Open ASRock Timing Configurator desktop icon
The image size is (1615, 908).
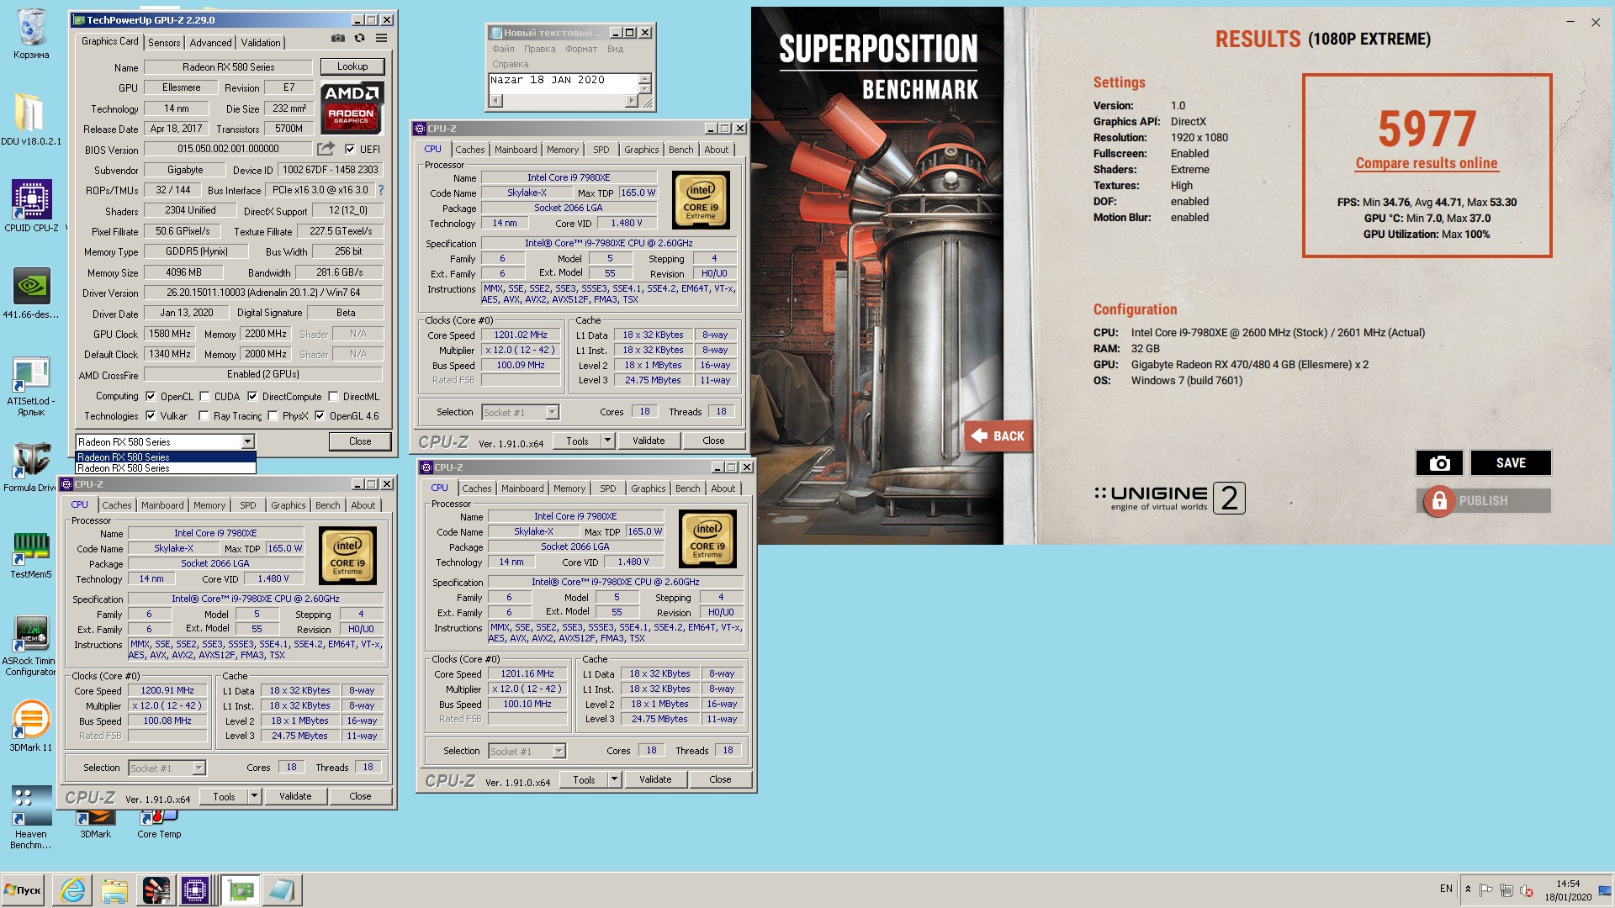(31, 646)
